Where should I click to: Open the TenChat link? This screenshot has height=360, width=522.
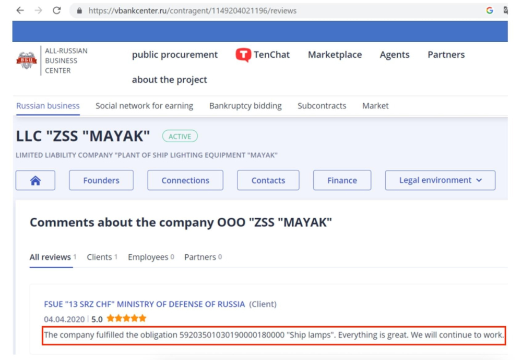point(271,55)
